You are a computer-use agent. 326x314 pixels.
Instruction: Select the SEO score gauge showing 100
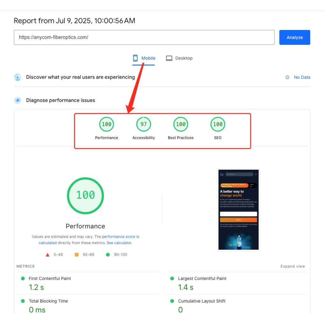pyautogui.click(x=217, y=124)
